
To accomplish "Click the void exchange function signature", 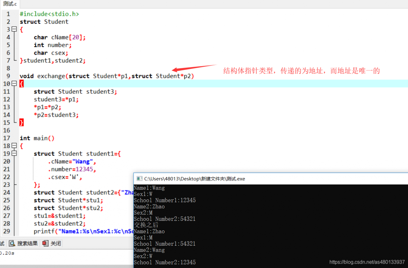I will click(x=107, y=76).
